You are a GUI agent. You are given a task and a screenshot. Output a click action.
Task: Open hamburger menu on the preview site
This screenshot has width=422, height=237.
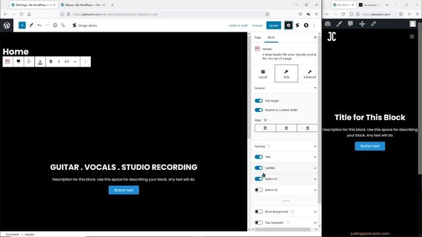pos(411,37)
